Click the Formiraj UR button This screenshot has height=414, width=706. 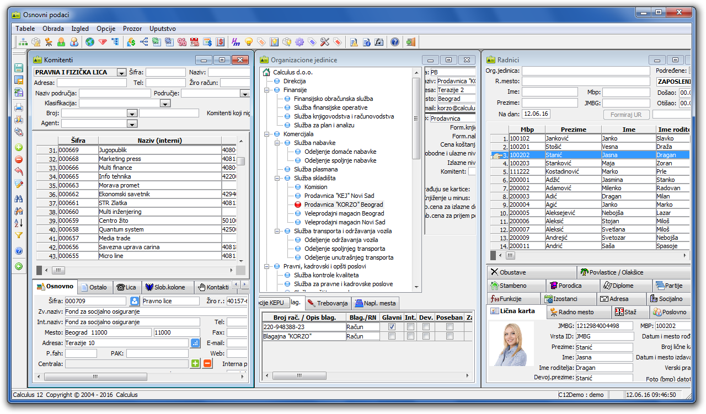(x=626, y=114)
